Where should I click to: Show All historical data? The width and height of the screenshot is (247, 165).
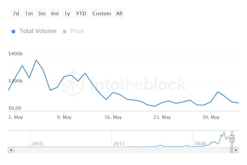point(119,13)
